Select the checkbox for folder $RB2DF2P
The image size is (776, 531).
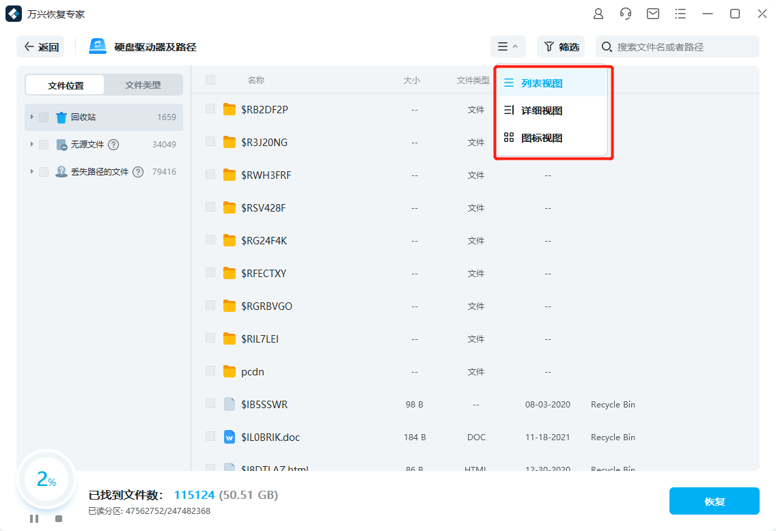click(210, 109)
